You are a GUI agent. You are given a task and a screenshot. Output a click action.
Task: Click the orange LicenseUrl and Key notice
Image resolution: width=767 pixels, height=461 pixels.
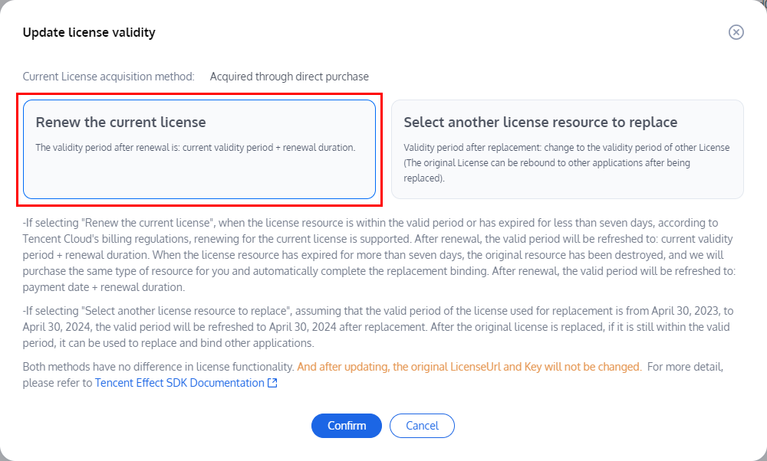(469, 367)
